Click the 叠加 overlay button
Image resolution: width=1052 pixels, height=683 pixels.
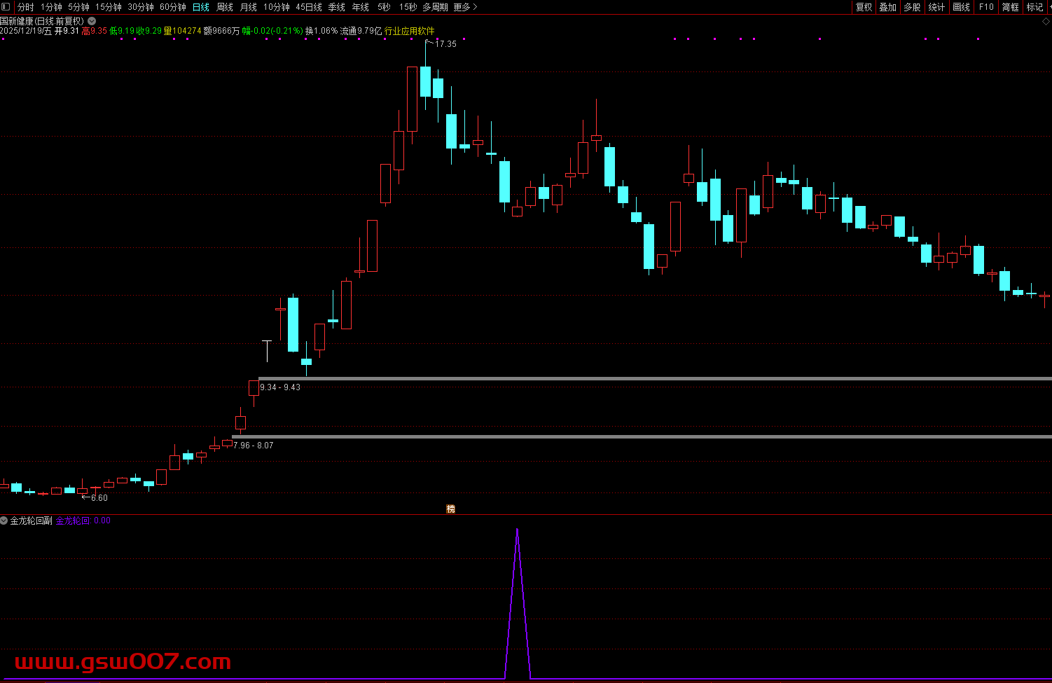pyautogui.click(x=888, y=7)
